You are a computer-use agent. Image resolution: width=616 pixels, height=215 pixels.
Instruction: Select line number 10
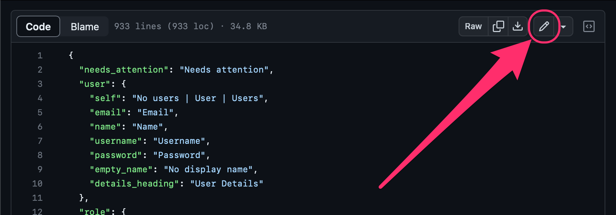pyautogui.click(x=37, y=183)
